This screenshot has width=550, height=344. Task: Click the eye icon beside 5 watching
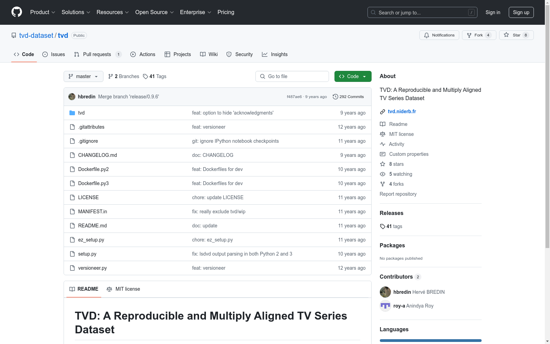tap(383, 174)
